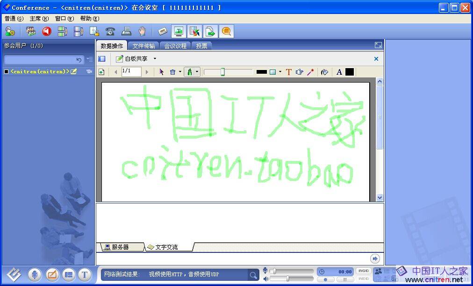Open the 窗口 menu
This screenshot has width=473, height=286.
point(64,19)
